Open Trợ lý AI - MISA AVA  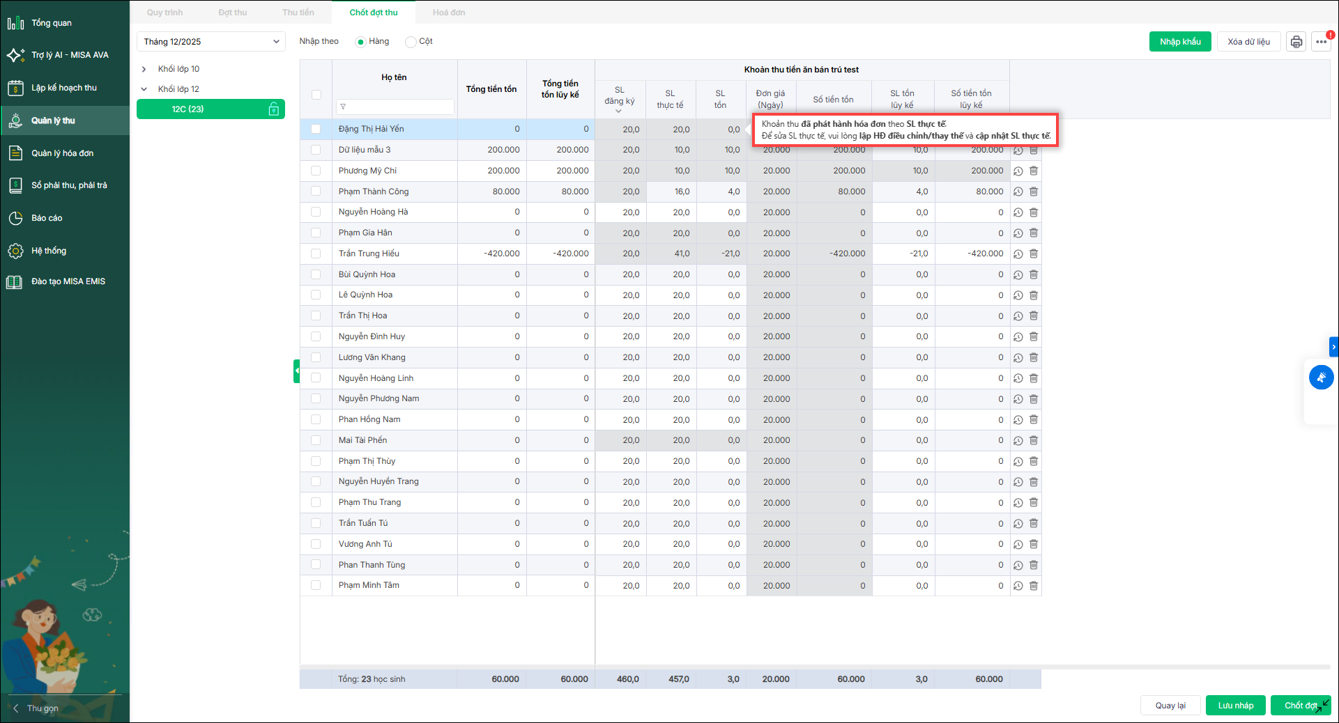click(x=70, y=55)
